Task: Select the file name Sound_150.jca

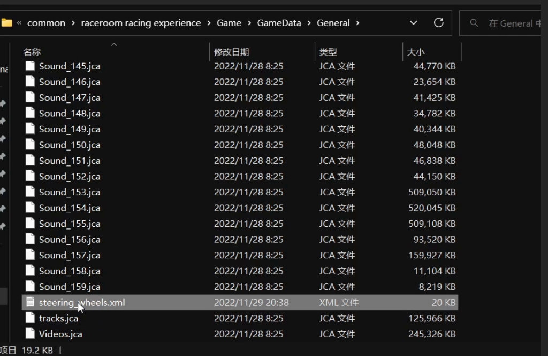Action: click(70, 145)
